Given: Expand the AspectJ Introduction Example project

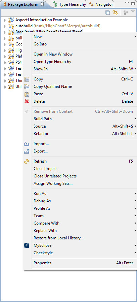Looking at the screenshot, I should point(5,20).
